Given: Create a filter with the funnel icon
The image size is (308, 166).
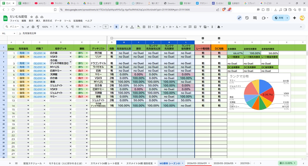Looking at the screenshot, I should pos(200,27).
